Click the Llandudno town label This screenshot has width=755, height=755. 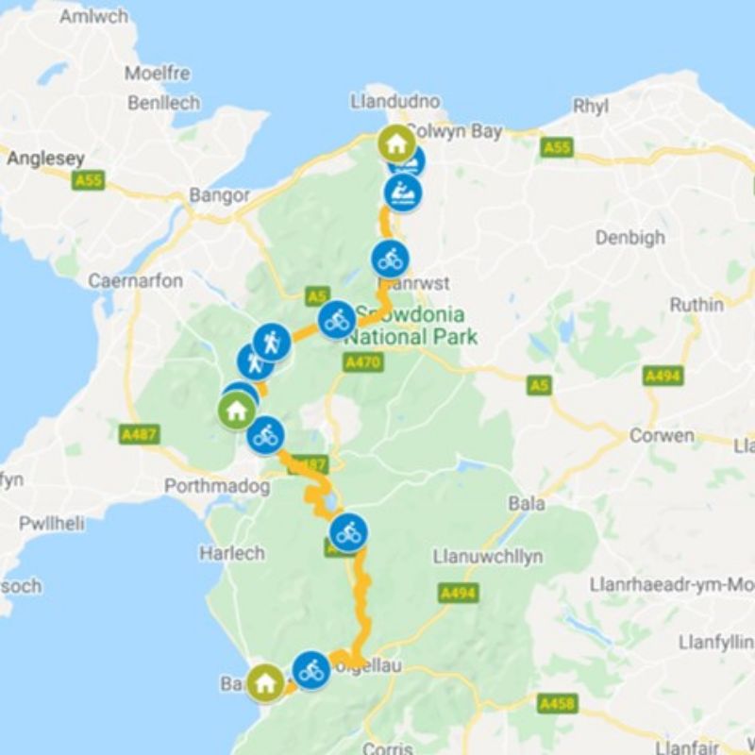point(394,102)
